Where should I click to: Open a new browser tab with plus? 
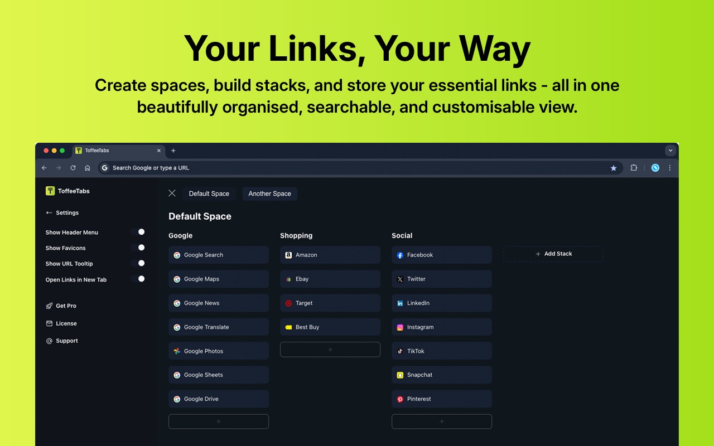pos(173,151)
